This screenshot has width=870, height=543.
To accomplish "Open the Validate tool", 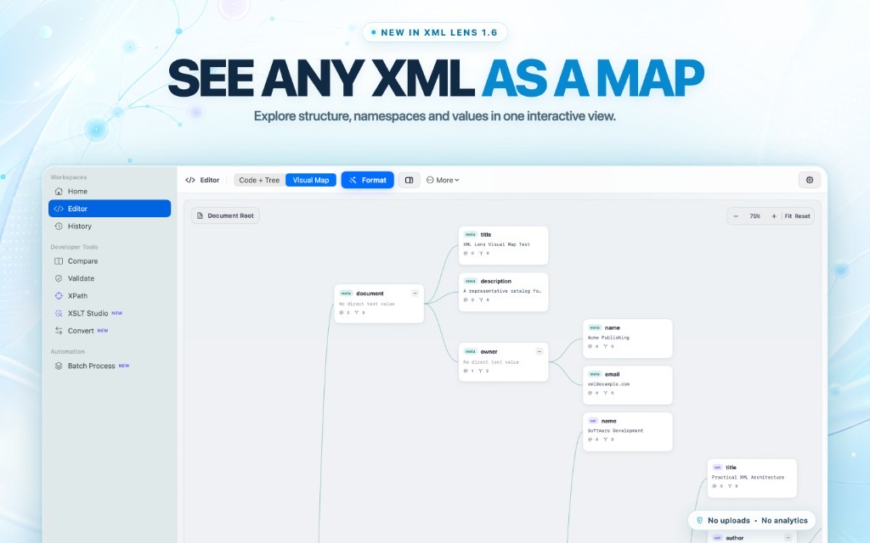I will (x=110, y=278).
